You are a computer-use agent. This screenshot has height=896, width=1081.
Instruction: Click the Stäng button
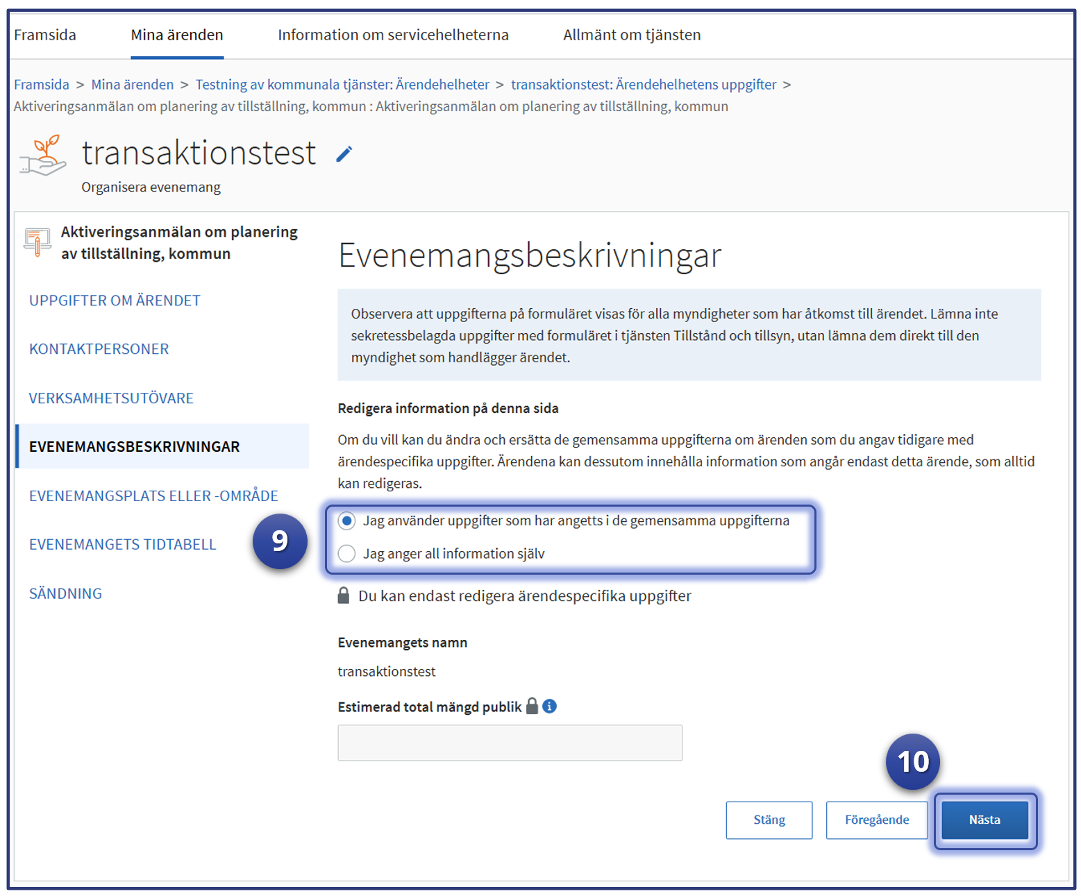[769, 820]
